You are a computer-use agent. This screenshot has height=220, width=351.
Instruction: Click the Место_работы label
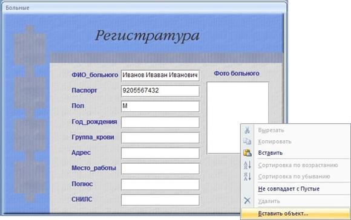click(94, 168)
